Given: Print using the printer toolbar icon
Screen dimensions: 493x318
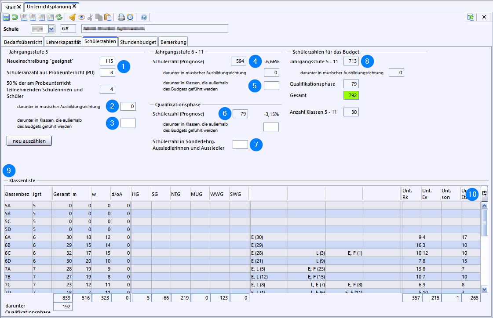Looking at the screenshot, I should [x=121, y=17].
